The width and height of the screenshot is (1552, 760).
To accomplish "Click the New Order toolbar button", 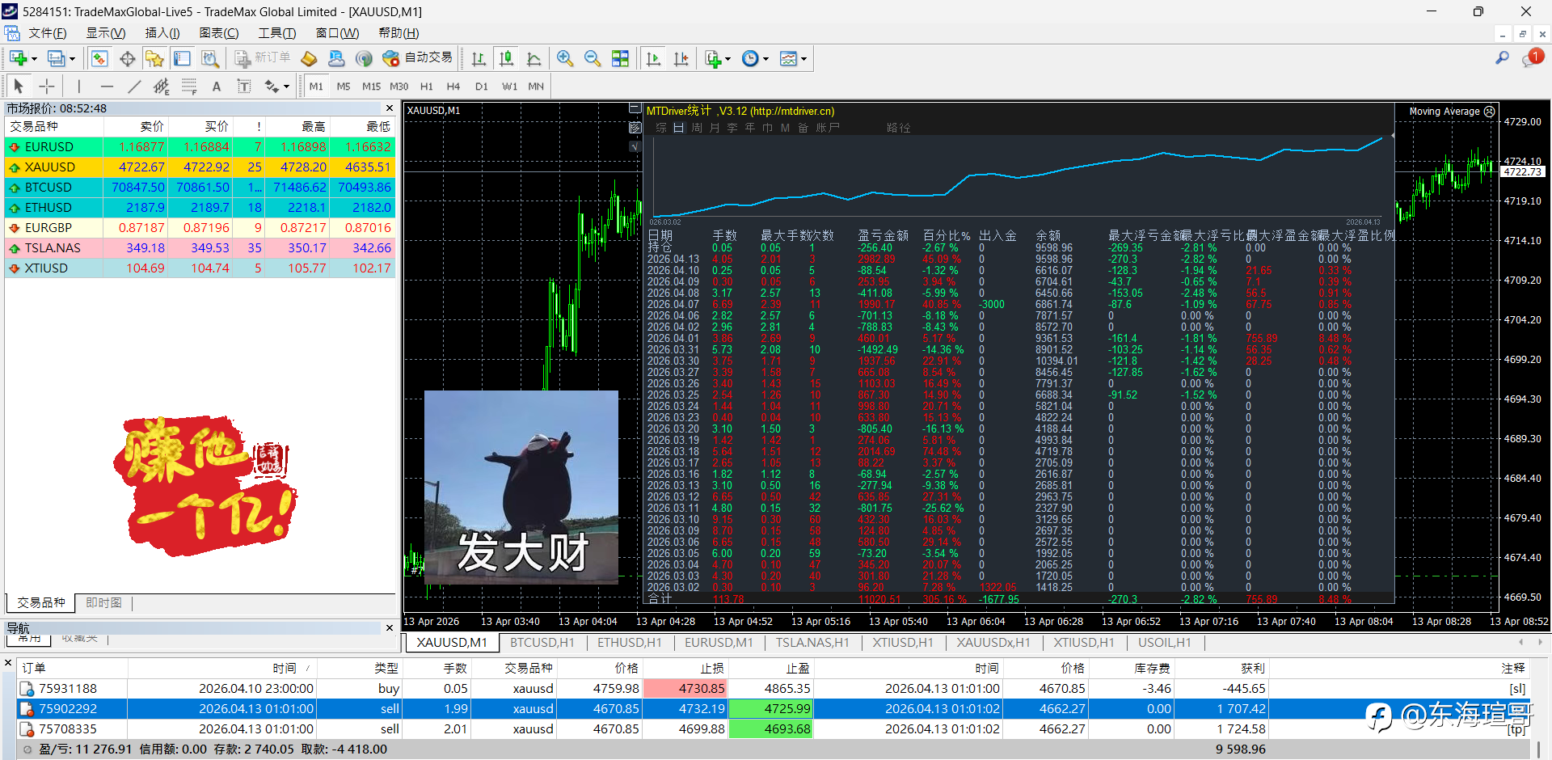I will [x=263, y=58].
